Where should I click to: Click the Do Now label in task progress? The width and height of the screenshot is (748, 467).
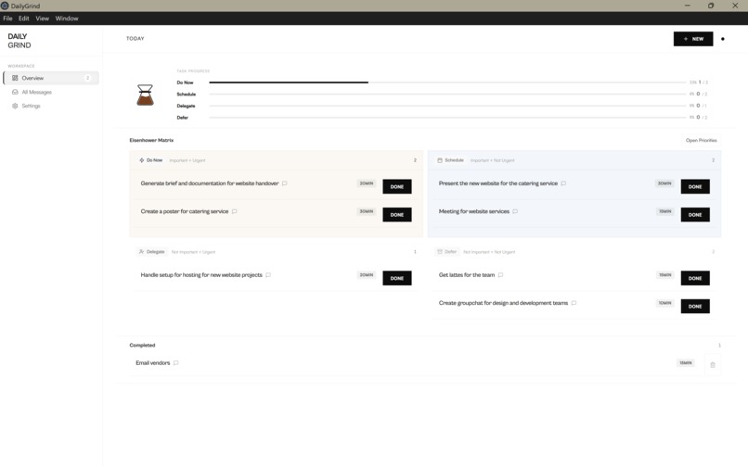click(185, 82)
